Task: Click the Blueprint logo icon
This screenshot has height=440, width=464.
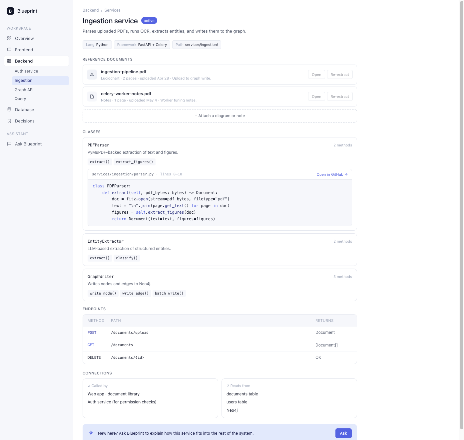Action: coord(10,11)
